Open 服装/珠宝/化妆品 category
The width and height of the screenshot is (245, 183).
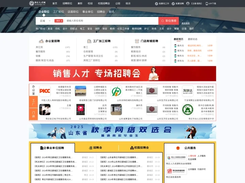tap(45, 60)
